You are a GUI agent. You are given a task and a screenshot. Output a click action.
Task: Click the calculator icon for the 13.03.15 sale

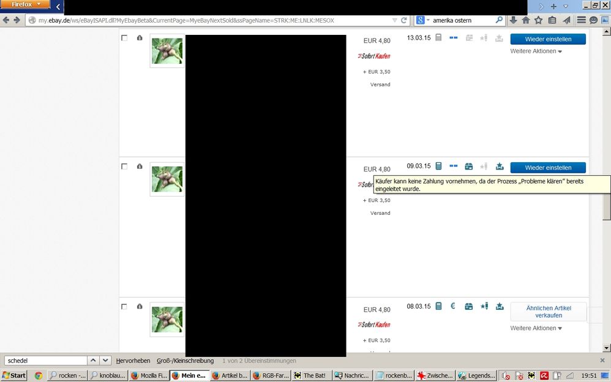(438, 38)
